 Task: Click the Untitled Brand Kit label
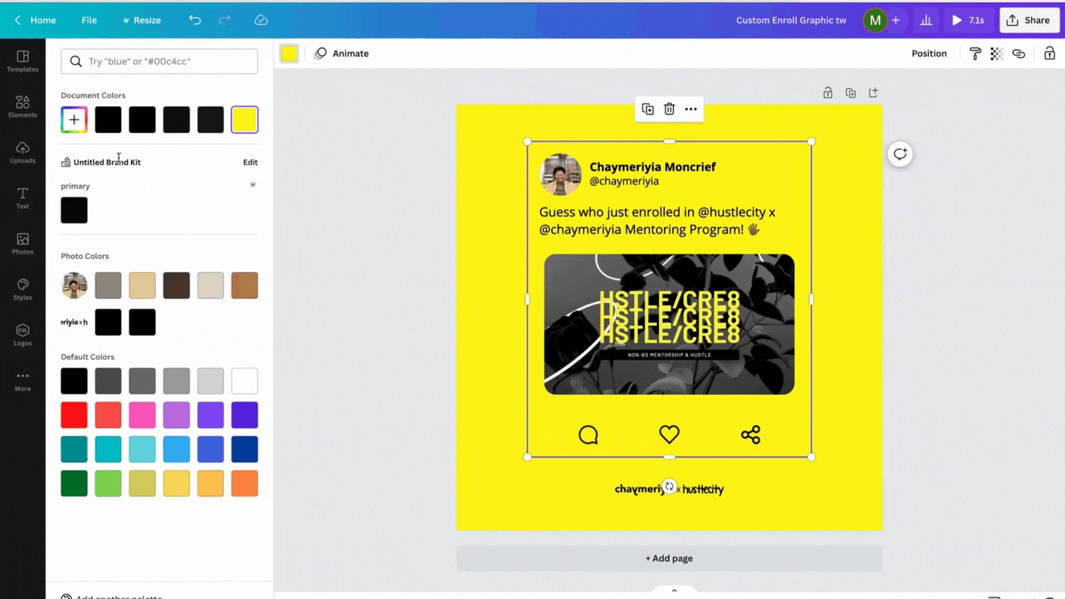pos(106,162)
